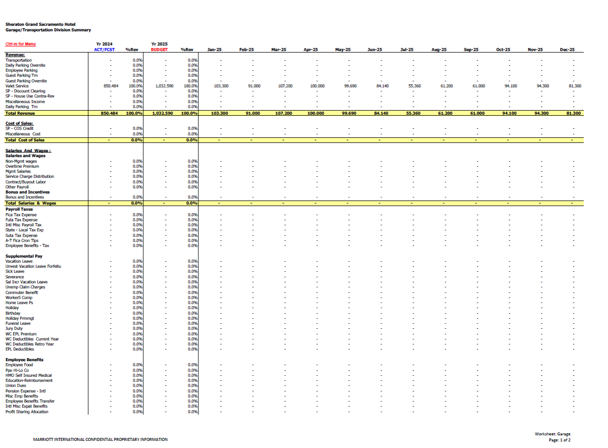Select the Transportation revenue row label

coord(19,60)
